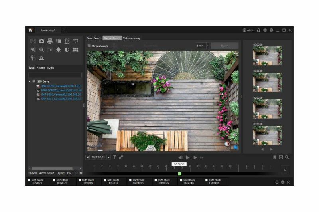Click the camera snapshot capture icon

click(x=41, y=41)
